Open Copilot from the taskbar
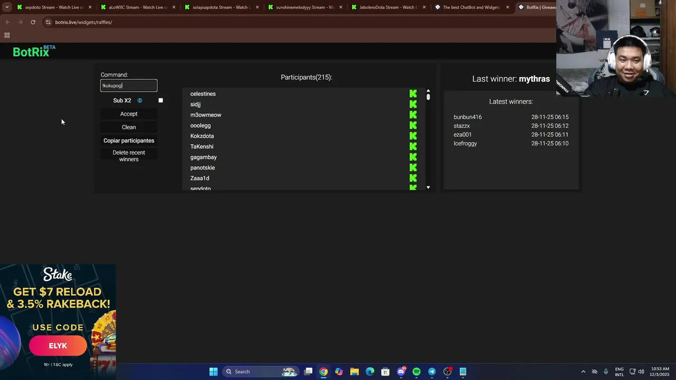676x380 pixels. 339,372
